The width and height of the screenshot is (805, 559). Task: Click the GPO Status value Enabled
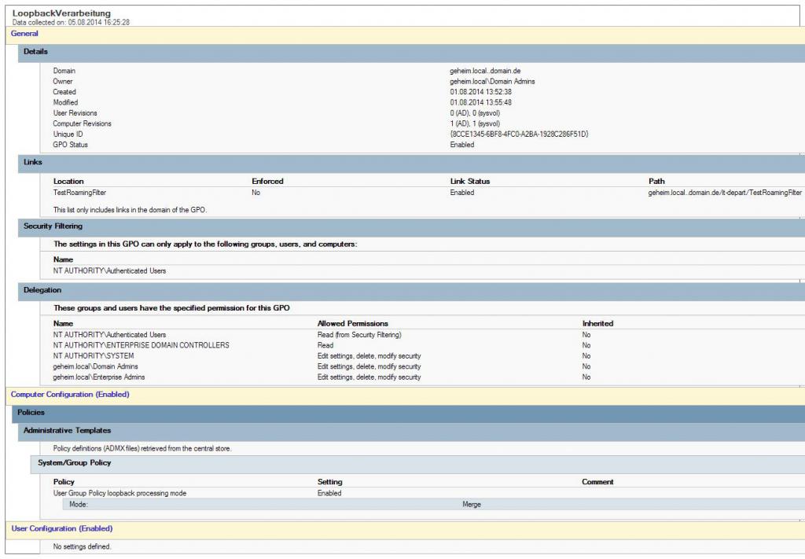[x=462, y=145]
